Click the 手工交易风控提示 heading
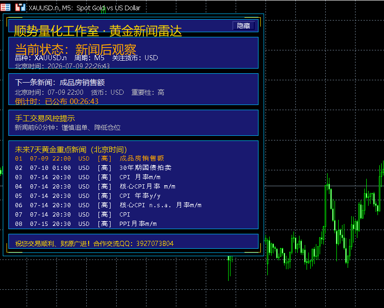This screenshot has height=308, width=384. [45, 119]
